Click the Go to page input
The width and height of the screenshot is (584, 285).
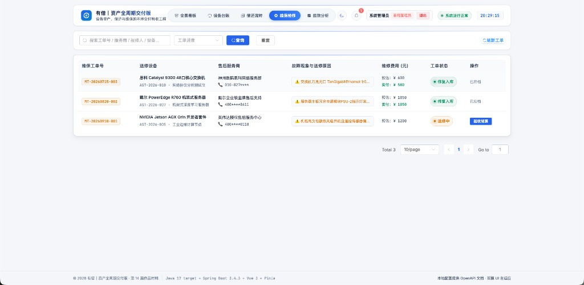[x=500, y=150]
